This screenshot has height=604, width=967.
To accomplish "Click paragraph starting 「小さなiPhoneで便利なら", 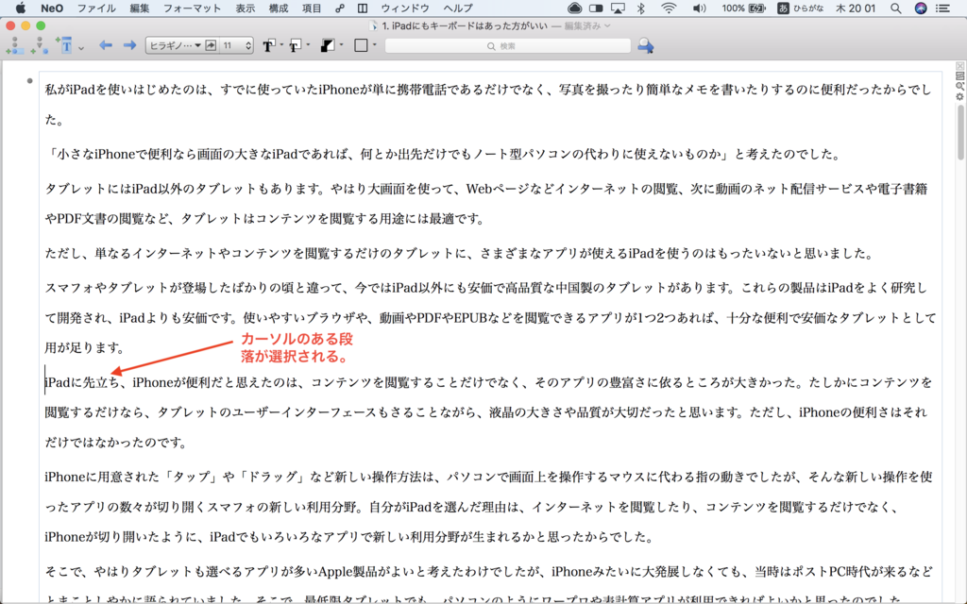I will tap(443, 154).
